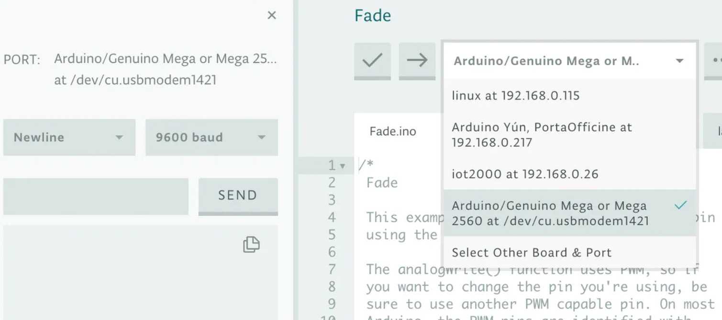Screen dimensions: 722x320
Task: Switch to the Fade.ino tab
Action: click(x=393, y=131)
